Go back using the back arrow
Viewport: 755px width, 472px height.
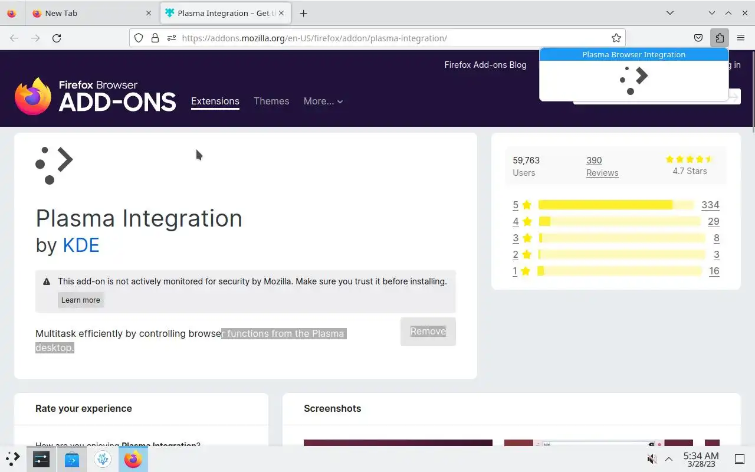14,38
